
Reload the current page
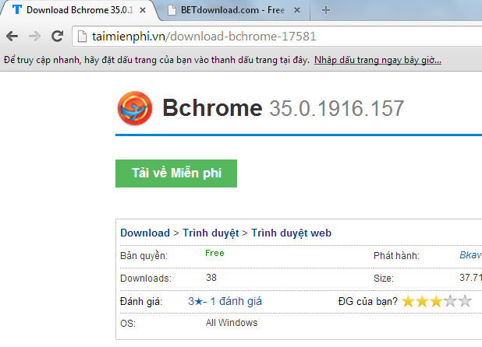[57, 36]
